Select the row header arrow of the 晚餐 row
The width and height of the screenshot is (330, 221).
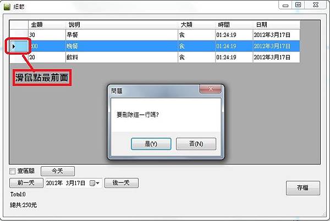pyautogui.click(x=19, y=46)
